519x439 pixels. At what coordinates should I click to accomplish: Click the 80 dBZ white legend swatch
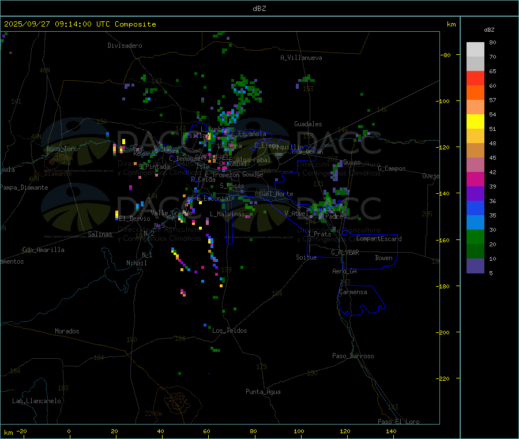click(x=475, y=50)
